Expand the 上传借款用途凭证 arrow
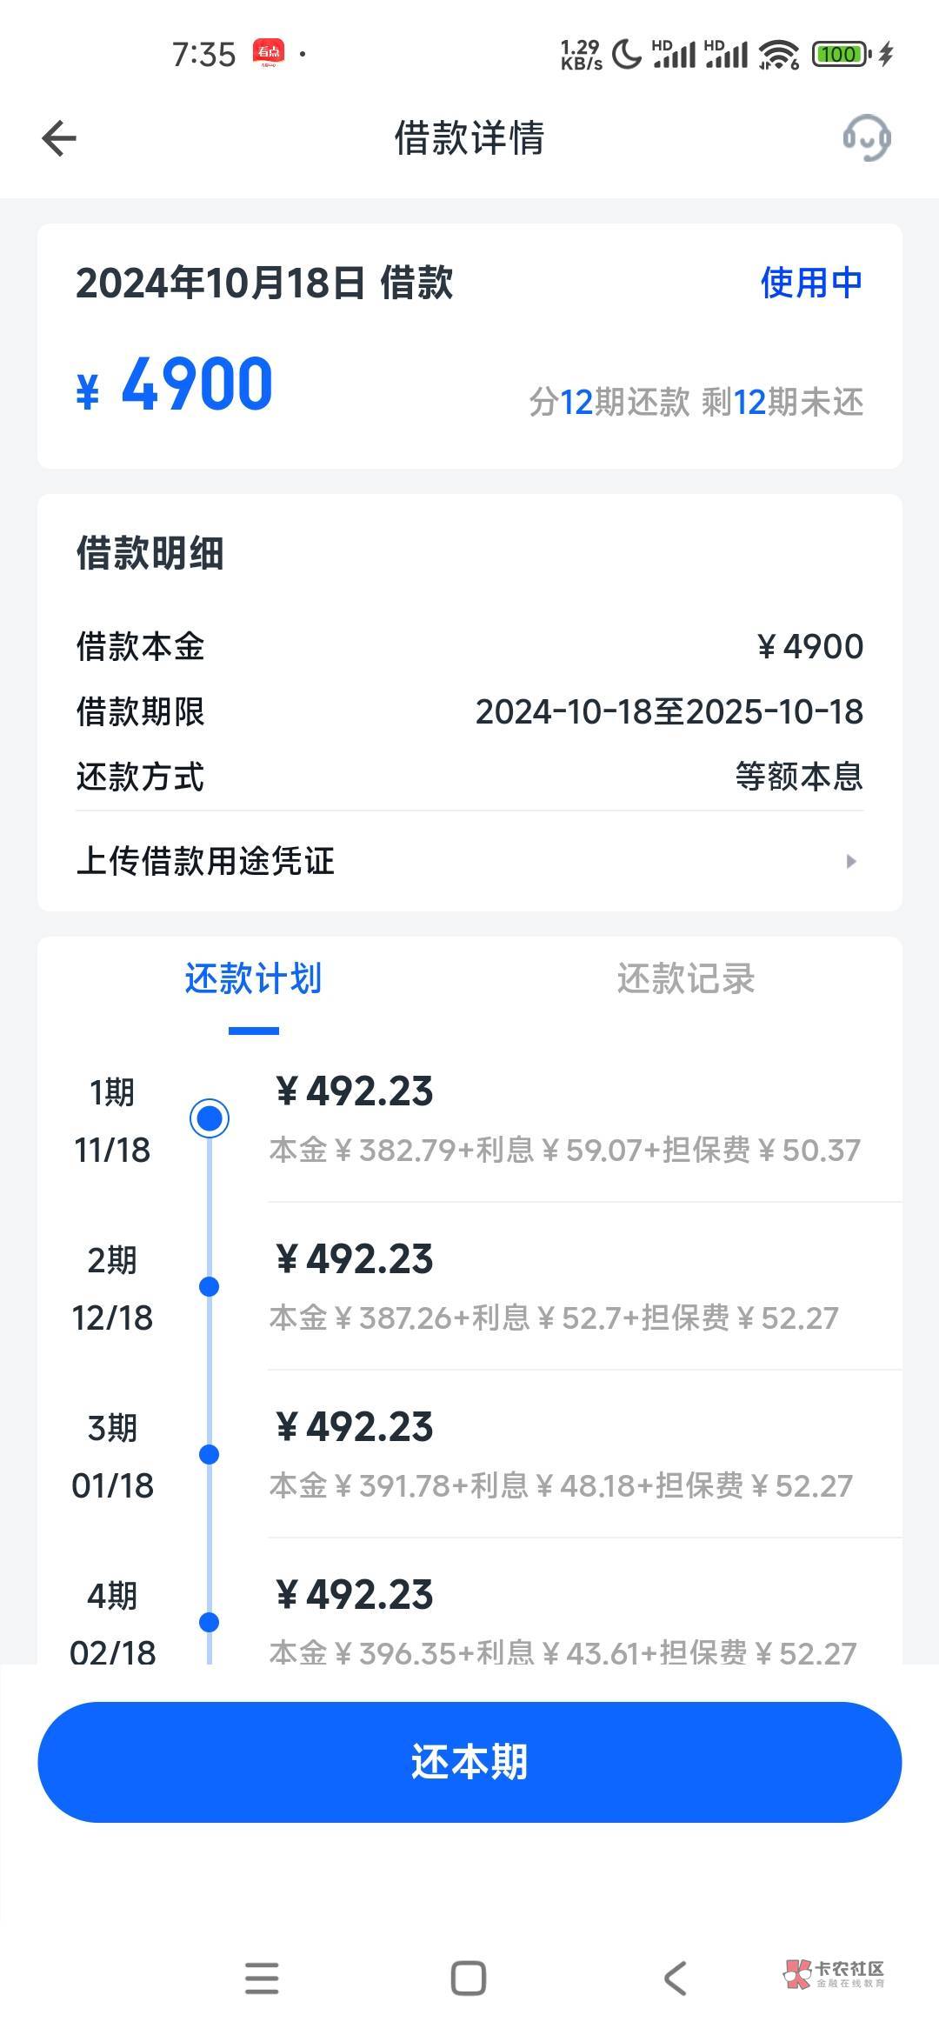The height and width of the screenshot is (2035, 939). point(851,861)
